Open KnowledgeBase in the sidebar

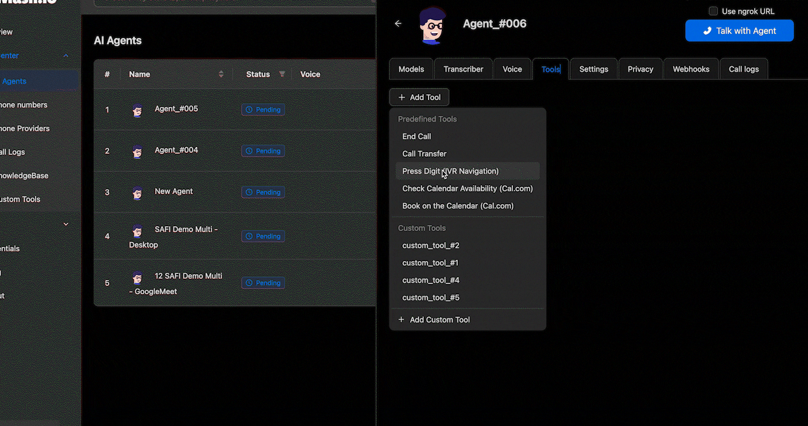[x=24, y=176]
